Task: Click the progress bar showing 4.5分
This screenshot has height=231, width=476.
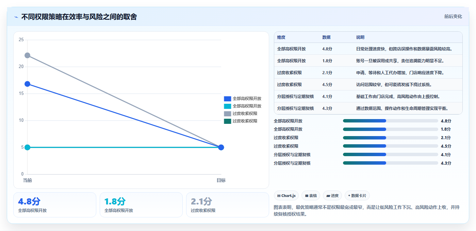Action: click(391, 146)
